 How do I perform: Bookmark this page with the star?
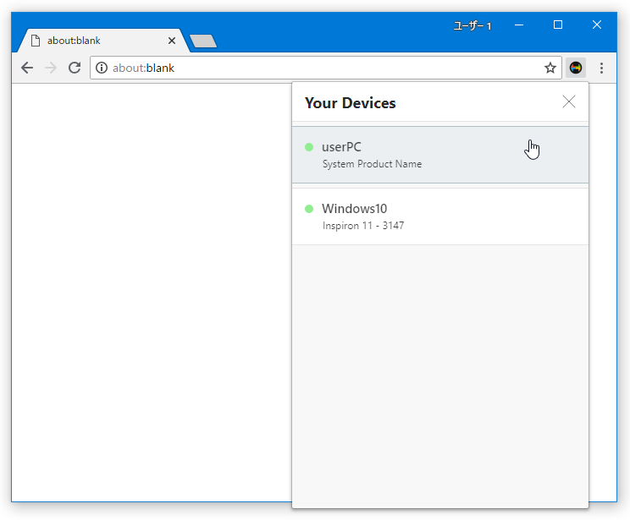[550, 68]
